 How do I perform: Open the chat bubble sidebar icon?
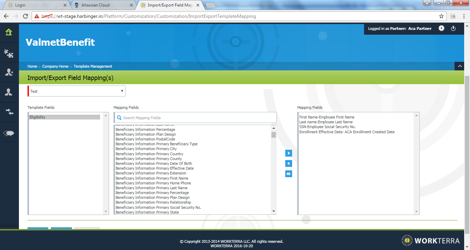click(9, 134)
